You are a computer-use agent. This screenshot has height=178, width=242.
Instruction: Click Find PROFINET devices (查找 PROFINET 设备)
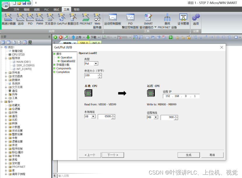167,21
